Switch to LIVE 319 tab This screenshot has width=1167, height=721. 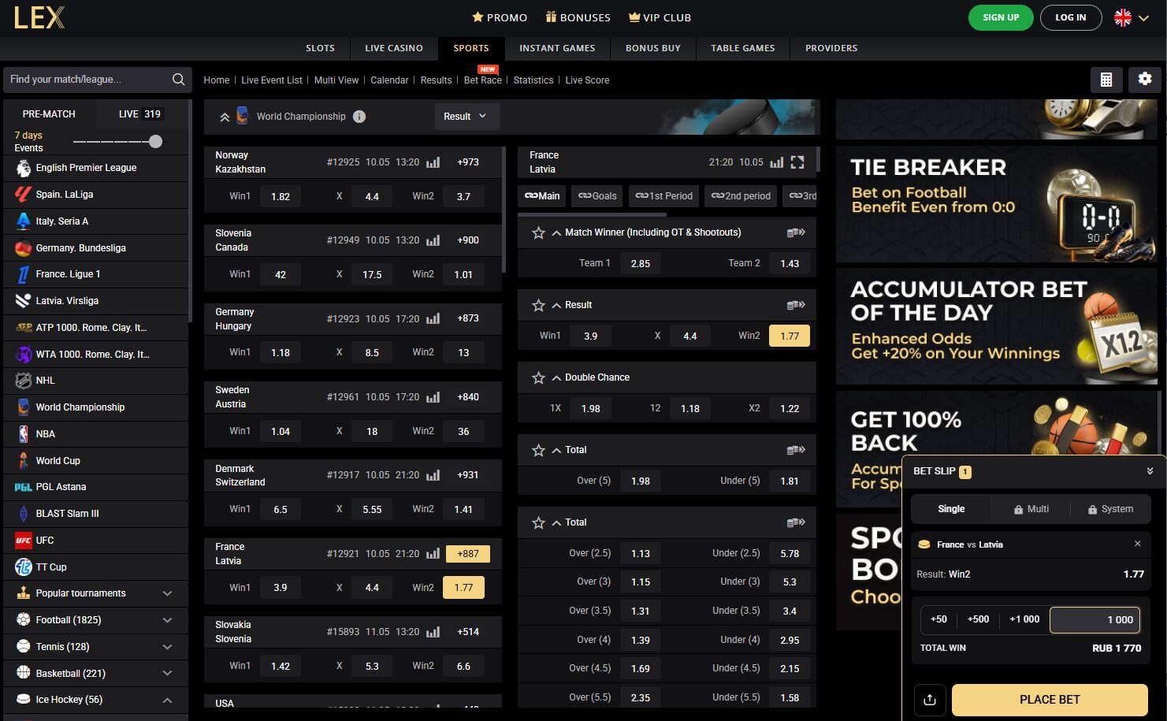click(140, 114)
